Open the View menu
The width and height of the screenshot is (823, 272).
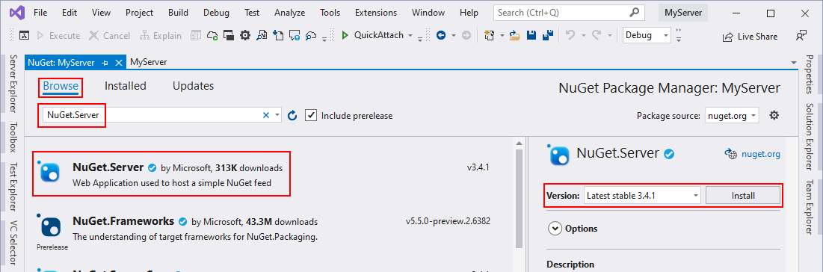pyautogui.click(x=101, y=13)
